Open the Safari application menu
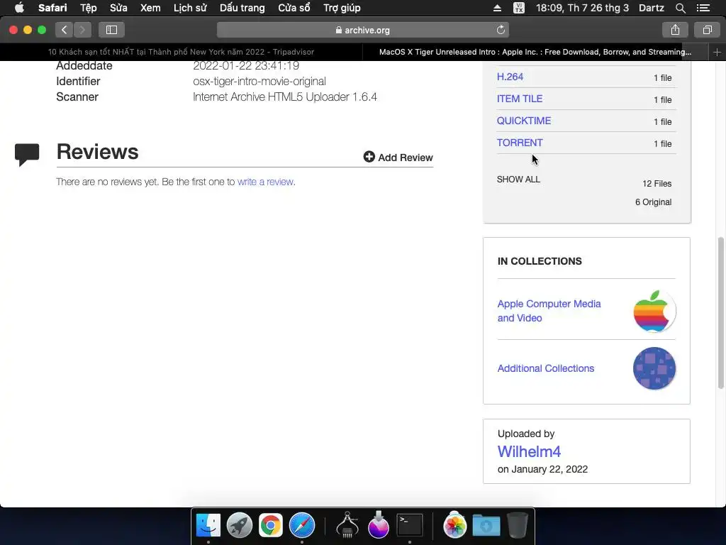This screenshot has height=545, width=726. pyautogui.click(x=52, y=8)
